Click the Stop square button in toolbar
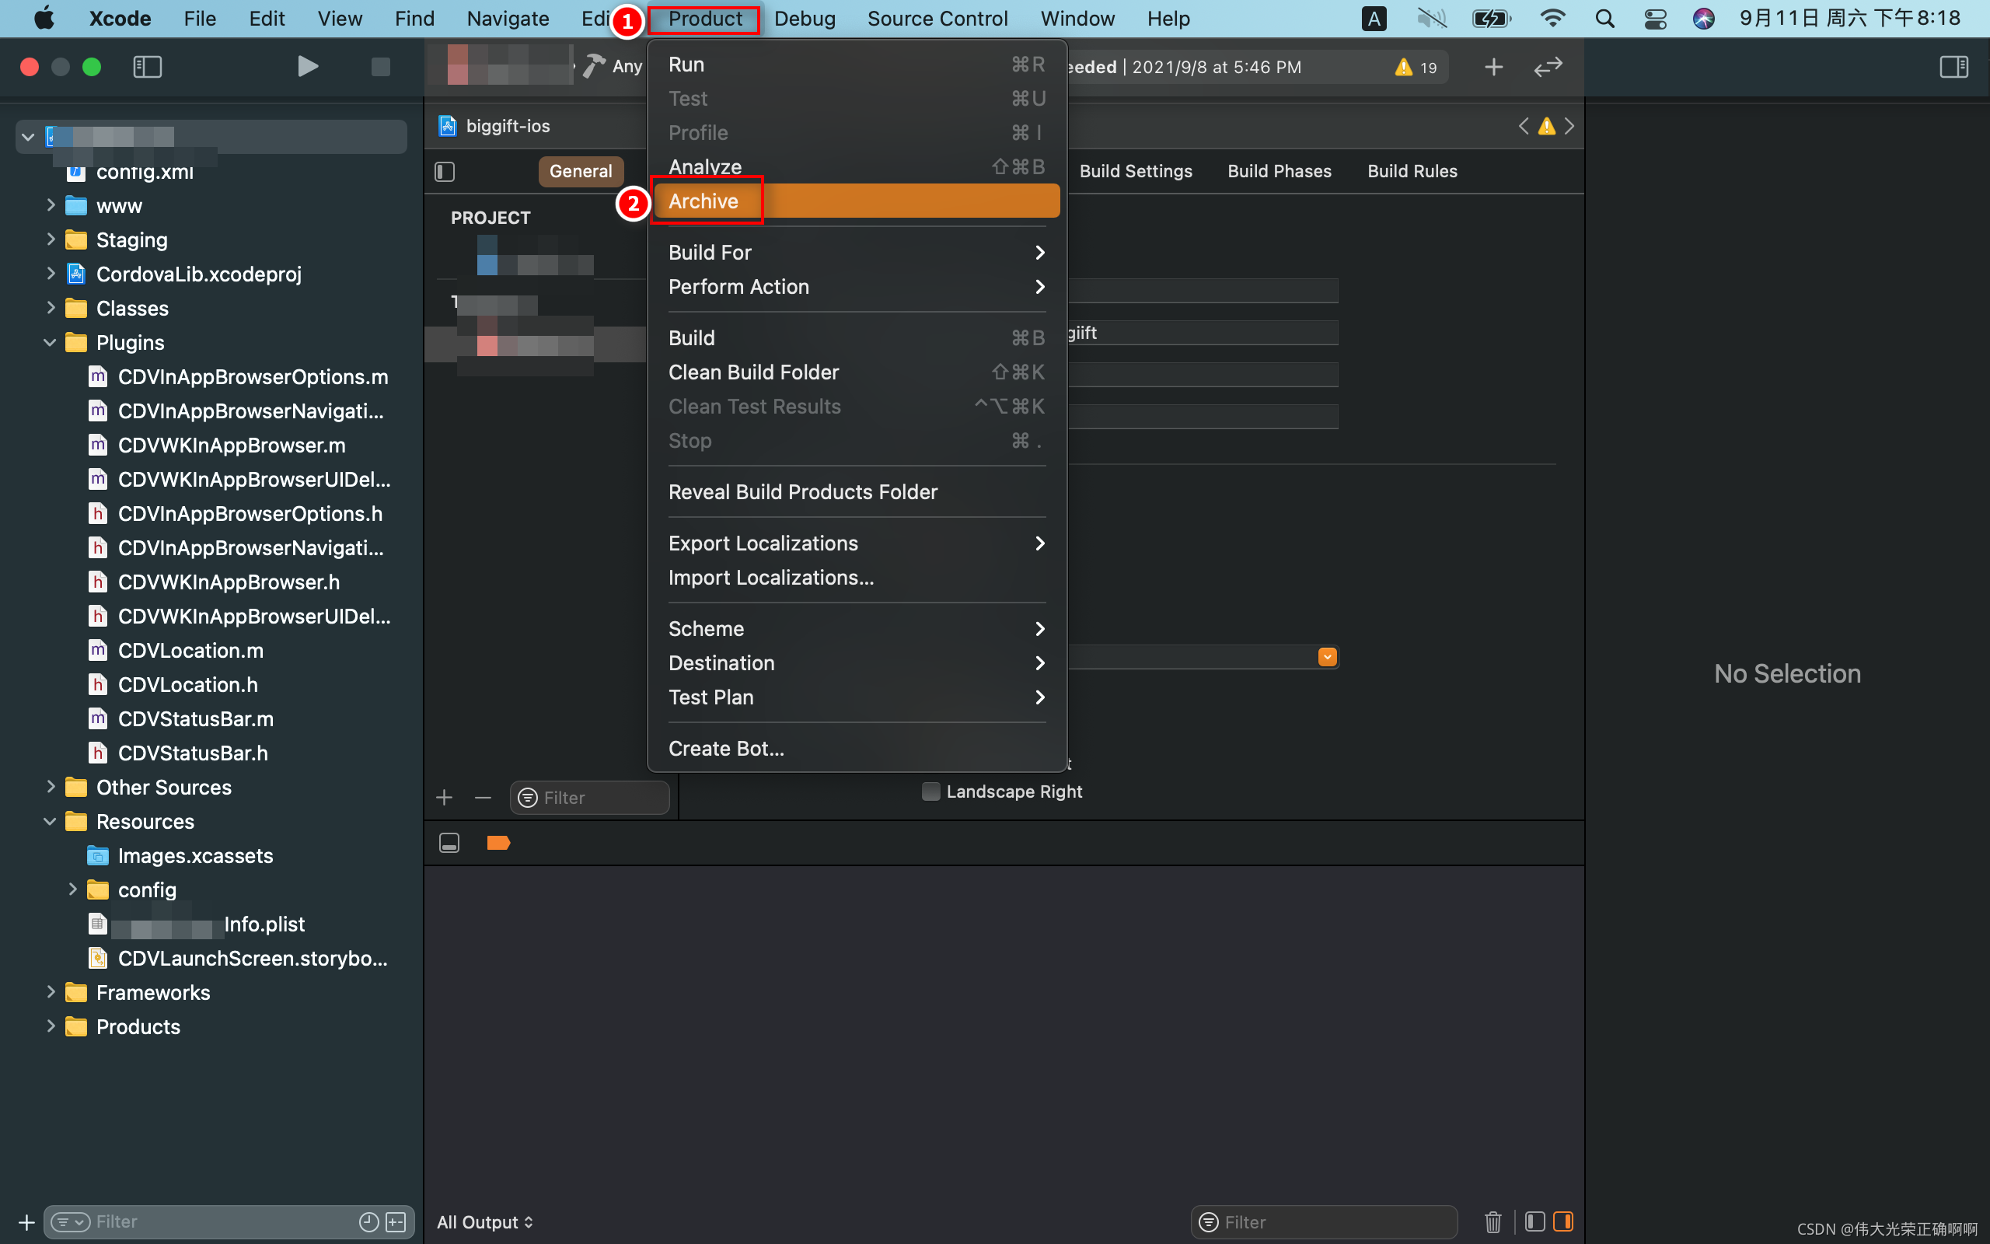The width and height of the screenshot is (1990, 1244). click(380, 67)
